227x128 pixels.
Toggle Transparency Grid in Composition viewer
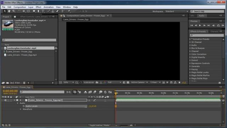[128, 82]
